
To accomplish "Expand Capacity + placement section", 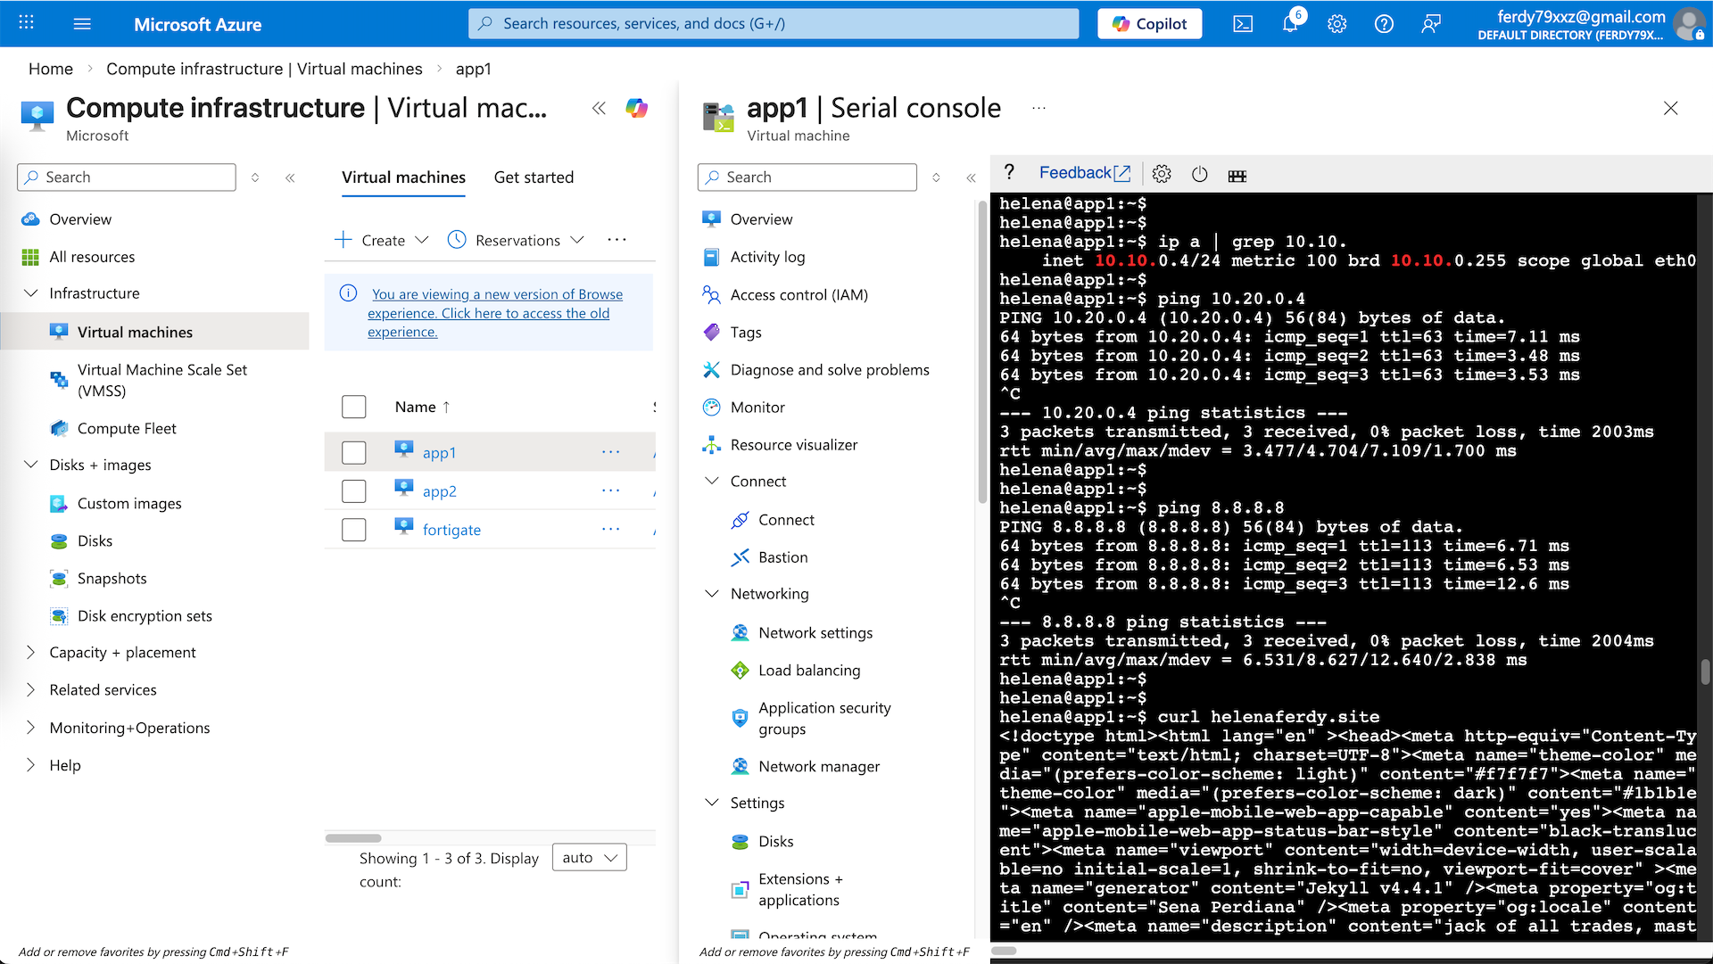I will [30, 652].
